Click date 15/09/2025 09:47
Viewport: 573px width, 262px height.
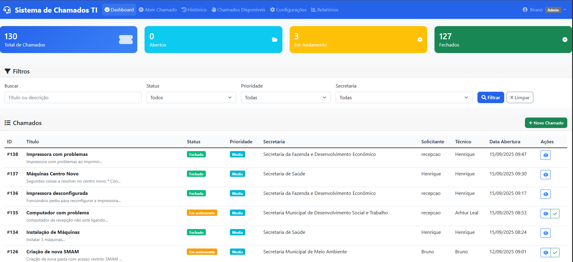(508, 154)
